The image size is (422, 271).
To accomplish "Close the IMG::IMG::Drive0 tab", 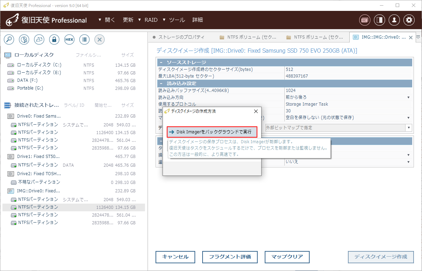I will click(x=411, y=38).
